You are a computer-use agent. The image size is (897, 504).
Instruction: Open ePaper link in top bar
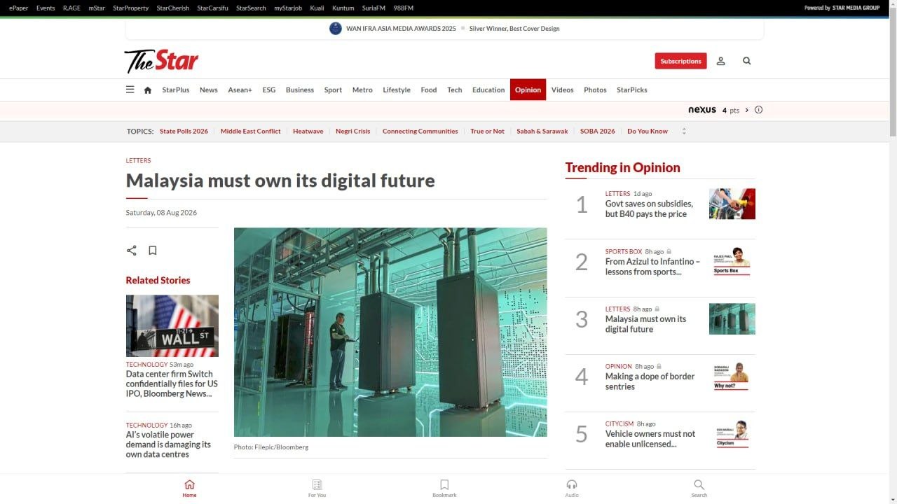19,8
